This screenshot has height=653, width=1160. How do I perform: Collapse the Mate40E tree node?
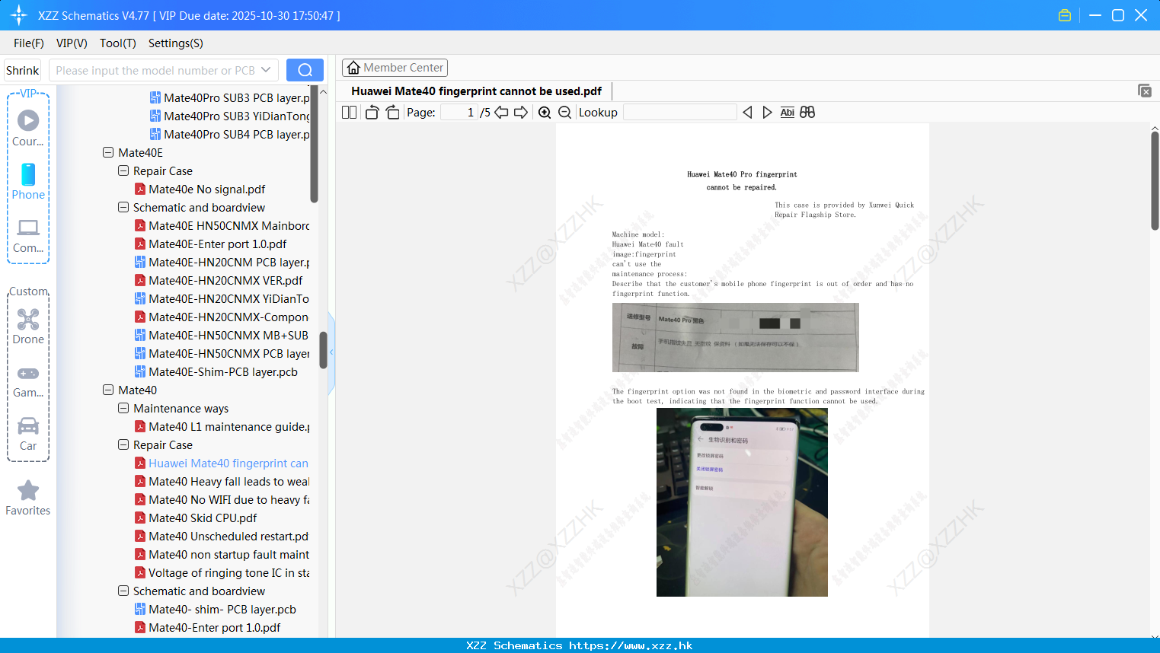click(x=108, y=152)
